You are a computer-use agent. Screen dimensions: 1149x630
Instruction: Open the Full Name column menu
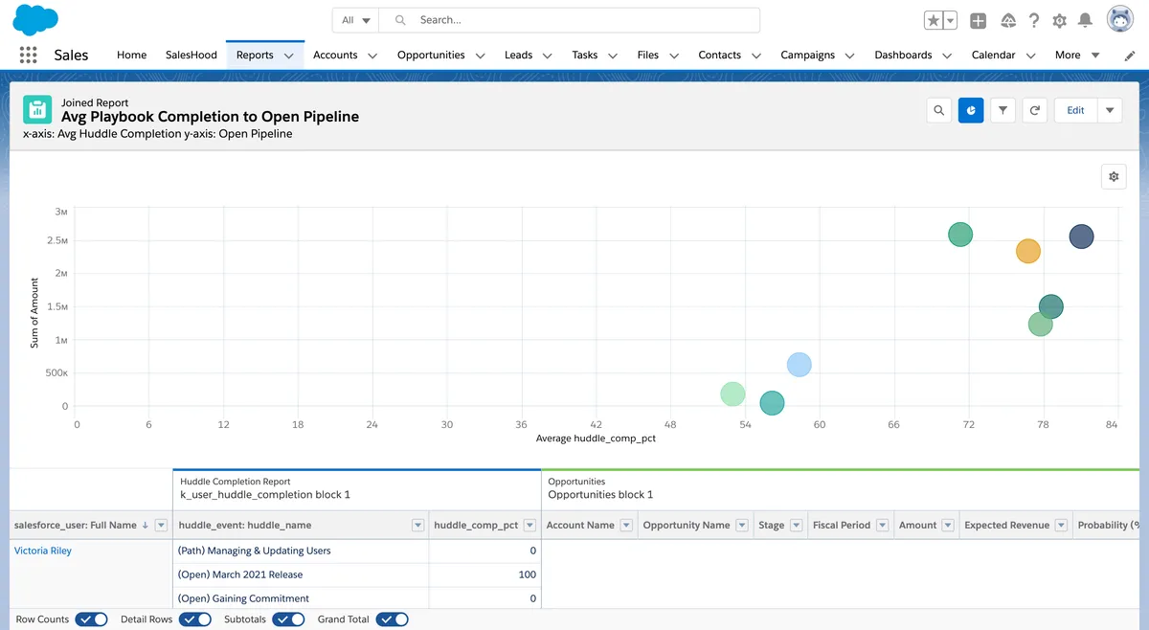(x=161, y=525)
